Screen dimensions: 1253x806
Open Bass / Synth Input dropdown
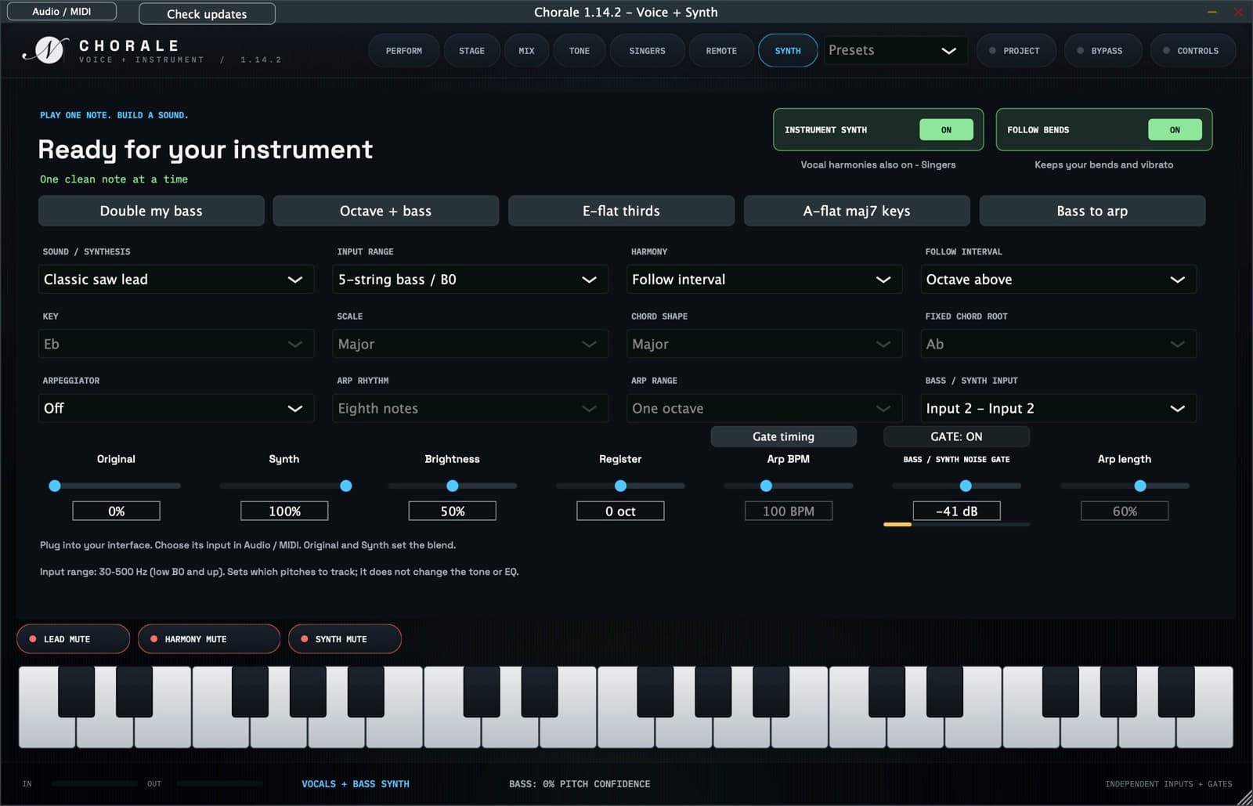[1059, 408]
